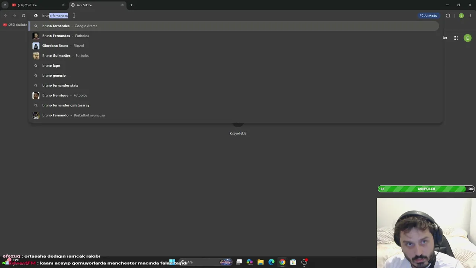Open Microsoft Store from the taskbar
476x268 pixels.
pos(293,262)
